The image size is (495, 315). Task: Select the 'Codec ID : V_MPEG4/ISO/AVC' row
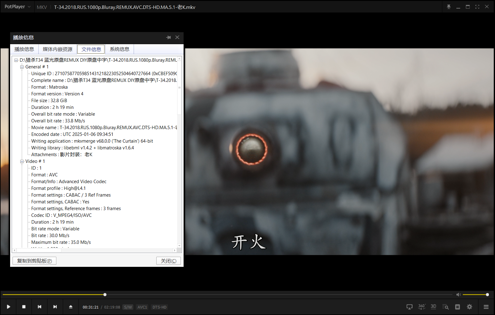pyautogui.click(x=61, y=215)
